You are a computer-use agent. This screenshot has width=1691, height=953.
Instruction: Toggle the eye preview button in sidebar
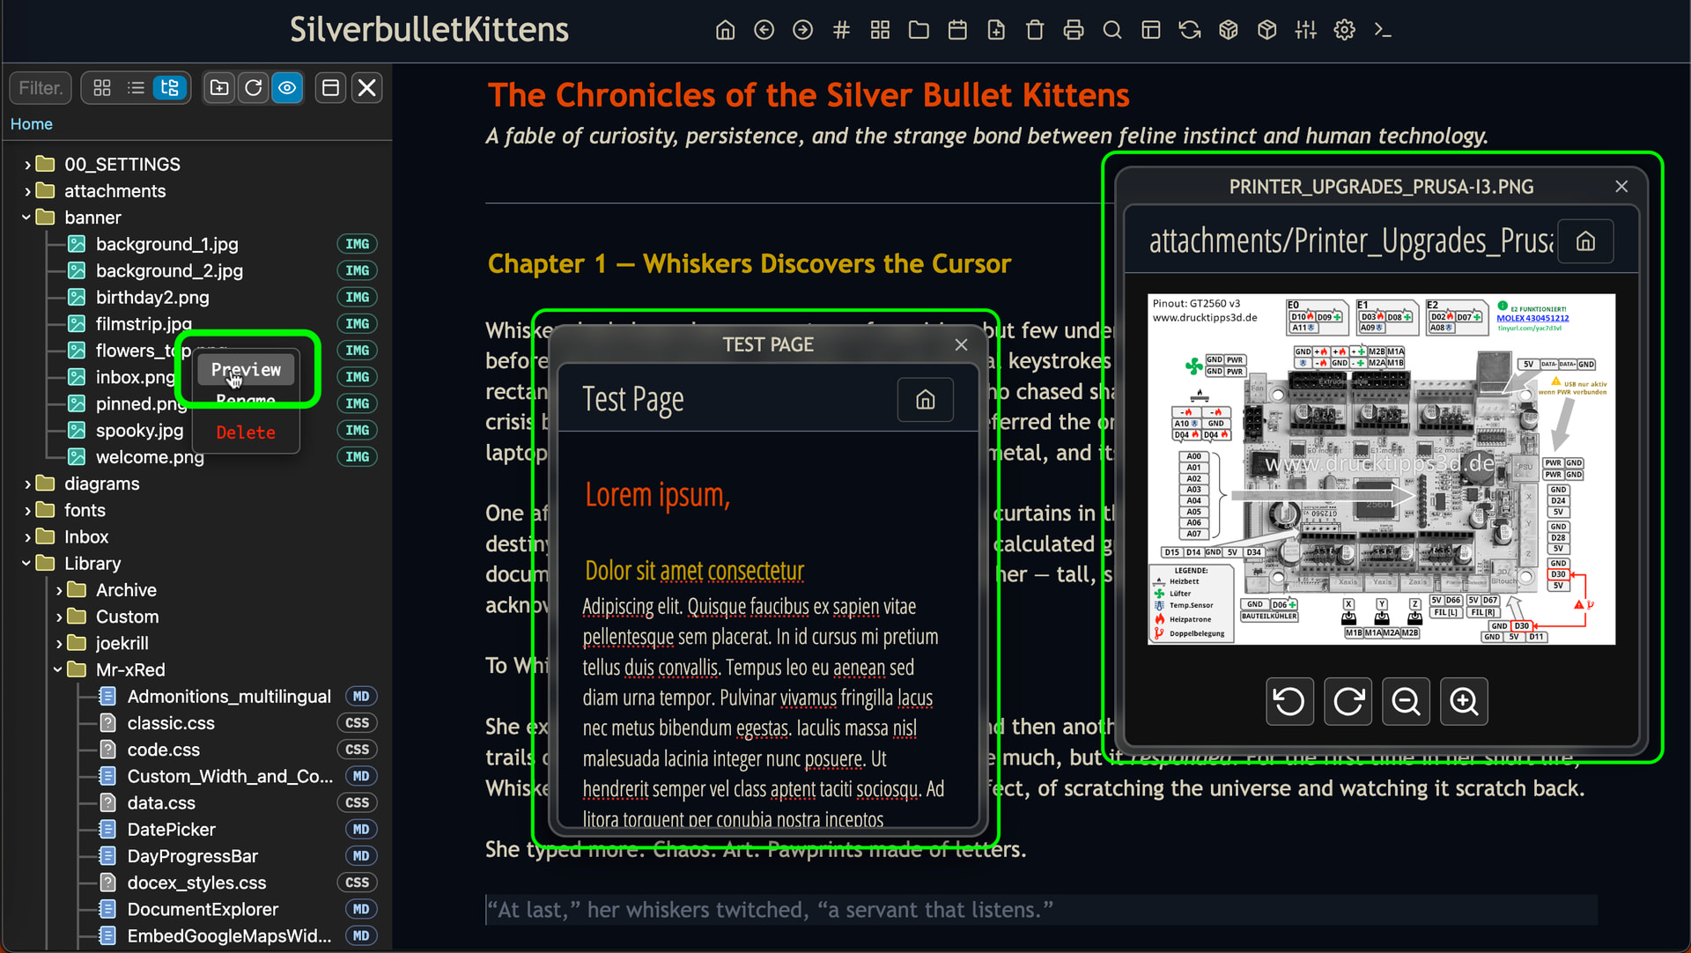(287, 87)
